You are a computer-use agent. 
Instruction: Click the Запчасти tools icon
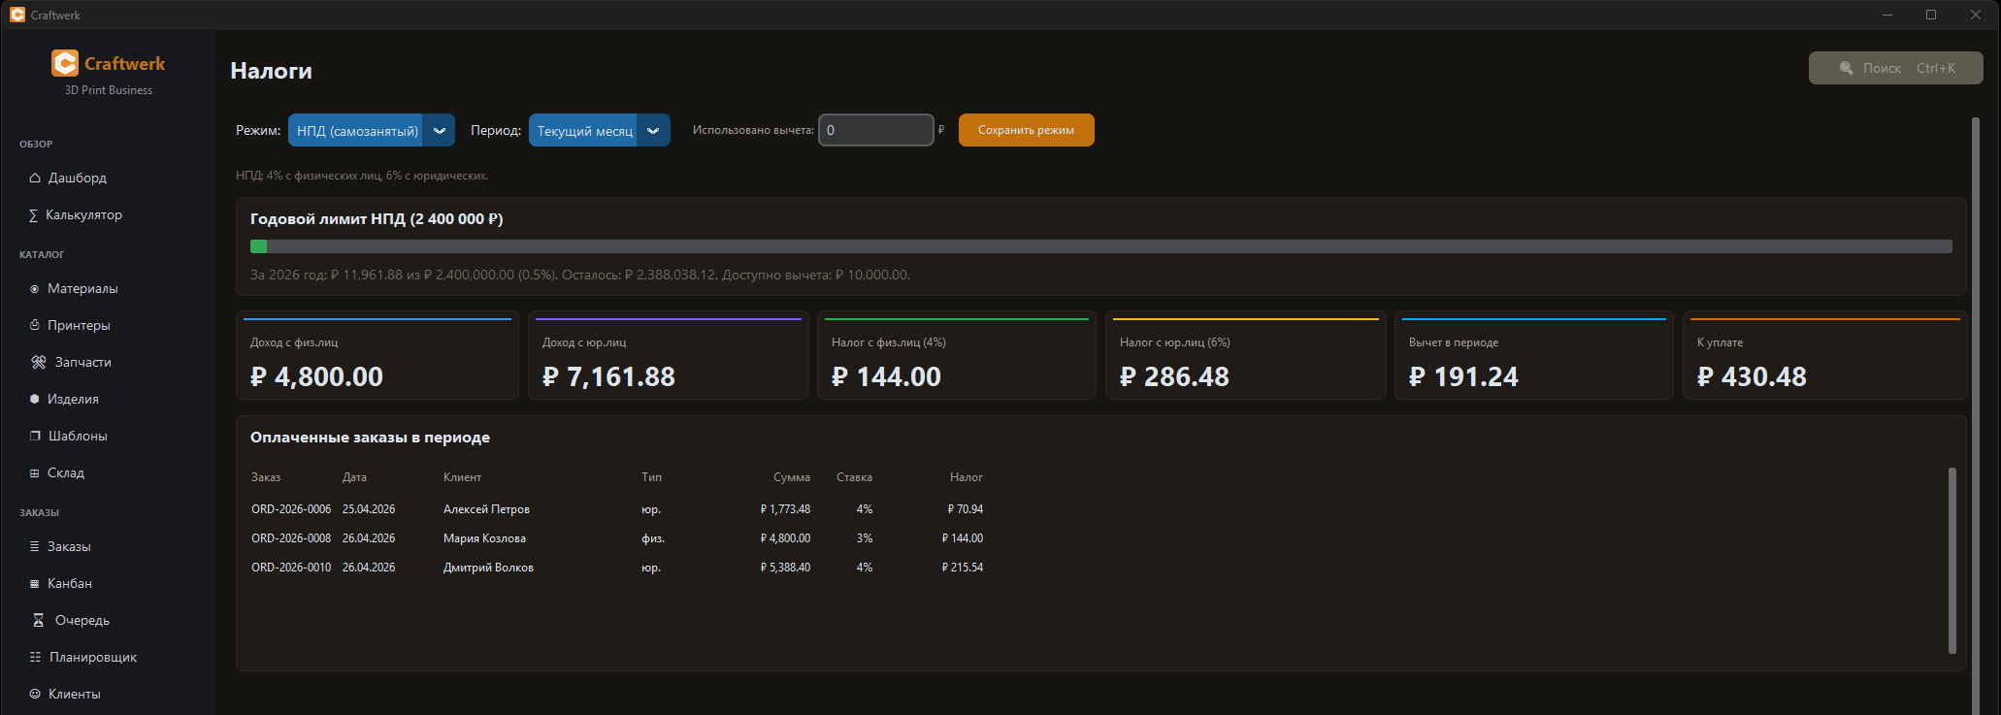pos(39,363)
